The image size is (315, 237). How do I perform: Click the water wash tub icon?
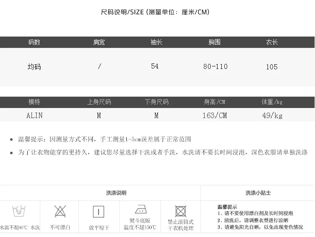pos(19,211)
